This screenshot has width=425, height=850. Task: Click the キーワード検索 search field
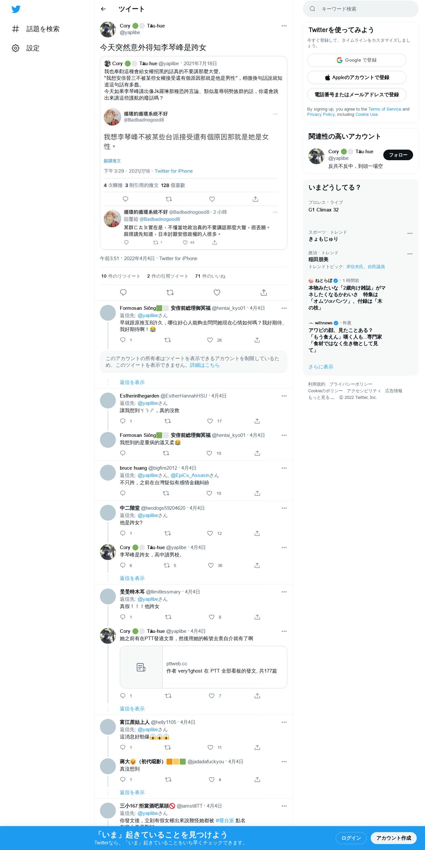tap(360, 9)
